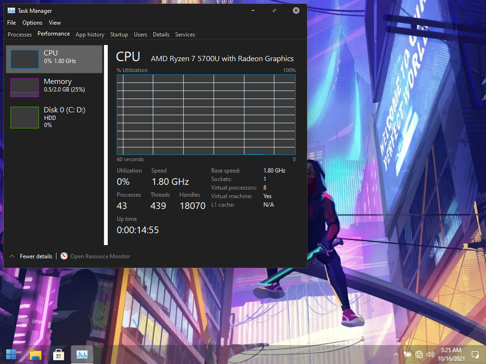Click the Virtual machine value Yes
Screen dimensions: 486x364
[267, 196]
